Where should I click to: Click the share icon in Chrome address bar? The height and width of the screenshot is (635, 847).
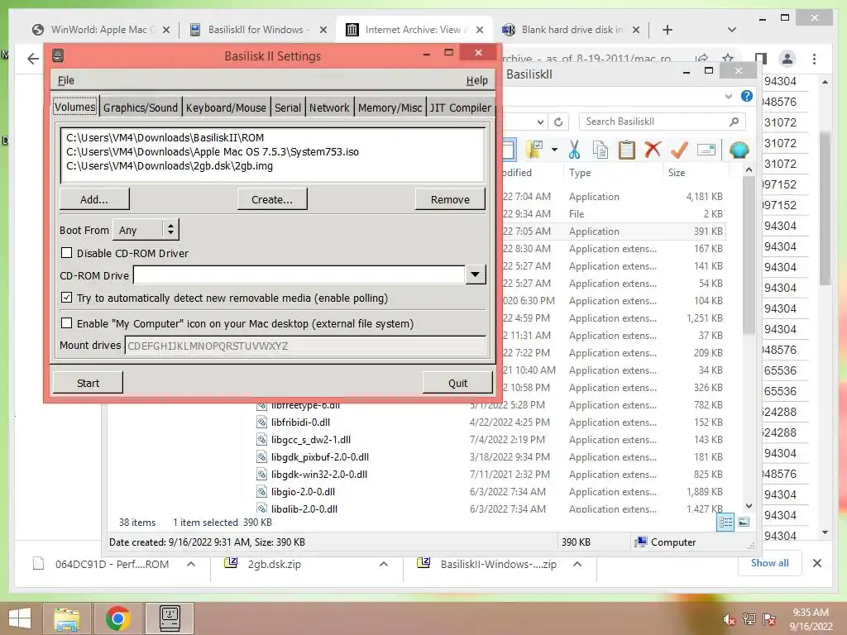click(701, 58)
